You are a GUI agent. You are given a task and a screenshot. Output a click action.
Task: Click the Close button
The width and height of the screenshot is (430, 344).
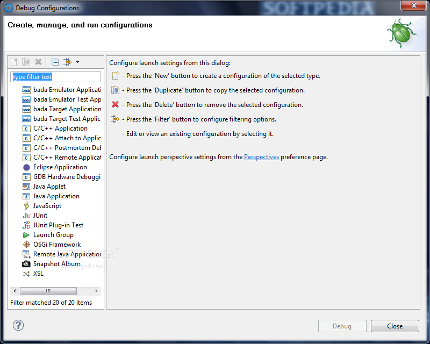tap(395, 326)
